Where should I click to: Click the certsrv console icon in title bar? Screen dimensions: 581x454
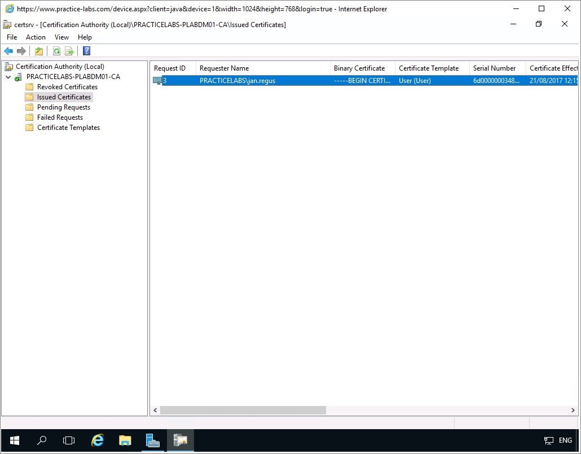coord(7,24)
